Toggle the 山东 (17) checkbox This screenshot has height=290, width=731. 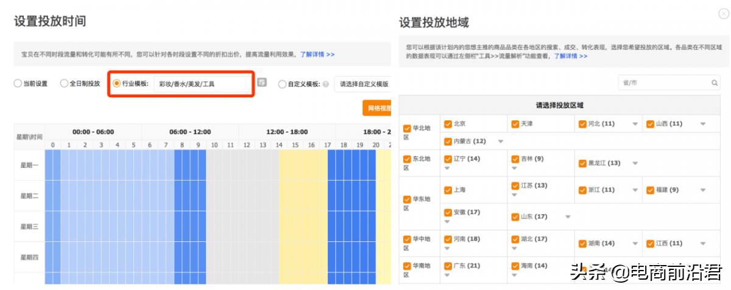tap(515, 216)
